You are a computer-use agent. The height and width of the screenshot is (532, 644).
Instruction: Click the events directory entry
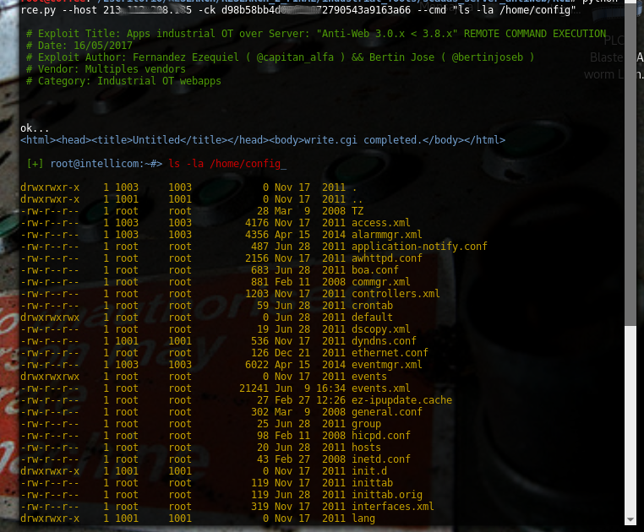coord(368,377)
